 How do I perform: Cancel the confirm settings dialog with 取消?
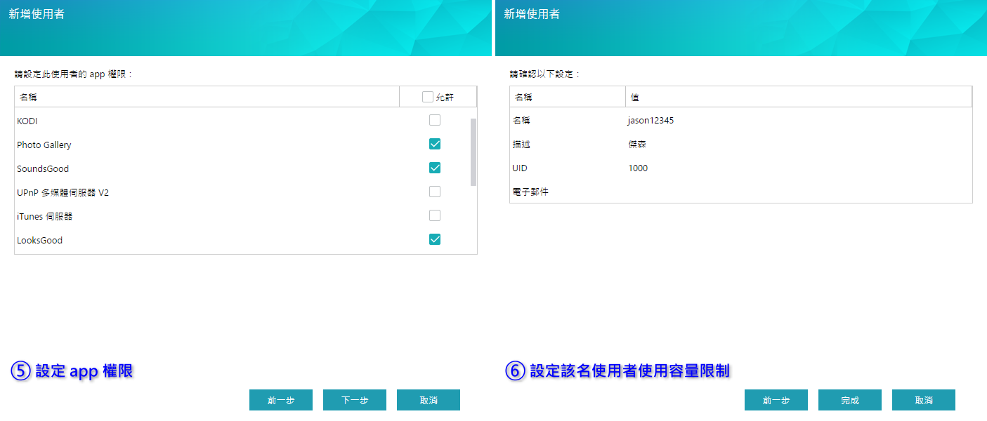924,400
